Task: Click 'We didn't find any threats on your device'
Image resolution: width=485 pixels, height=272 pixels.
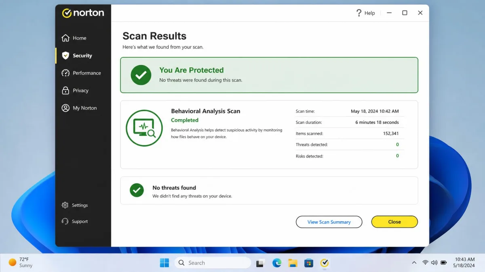Action: coord(192,196)
